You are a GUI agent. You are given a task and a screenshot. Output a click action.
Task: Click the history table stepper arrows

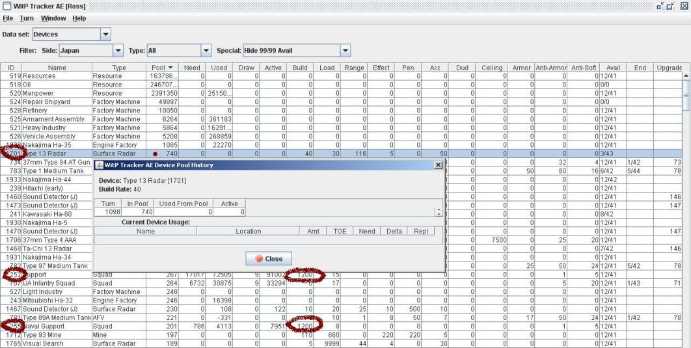point(438,212)
